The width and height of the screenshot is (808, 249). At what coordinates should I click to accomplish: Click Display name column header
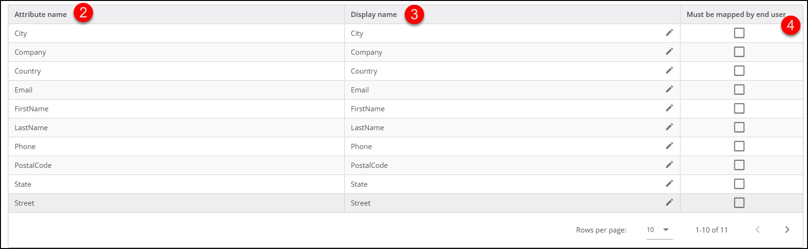374,15
